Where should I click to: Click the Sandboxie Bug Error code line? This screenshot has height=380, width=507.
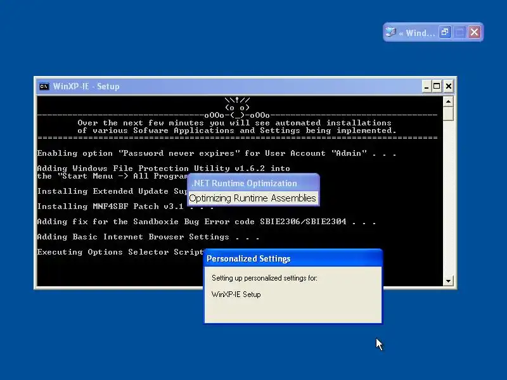coord(207,222)
